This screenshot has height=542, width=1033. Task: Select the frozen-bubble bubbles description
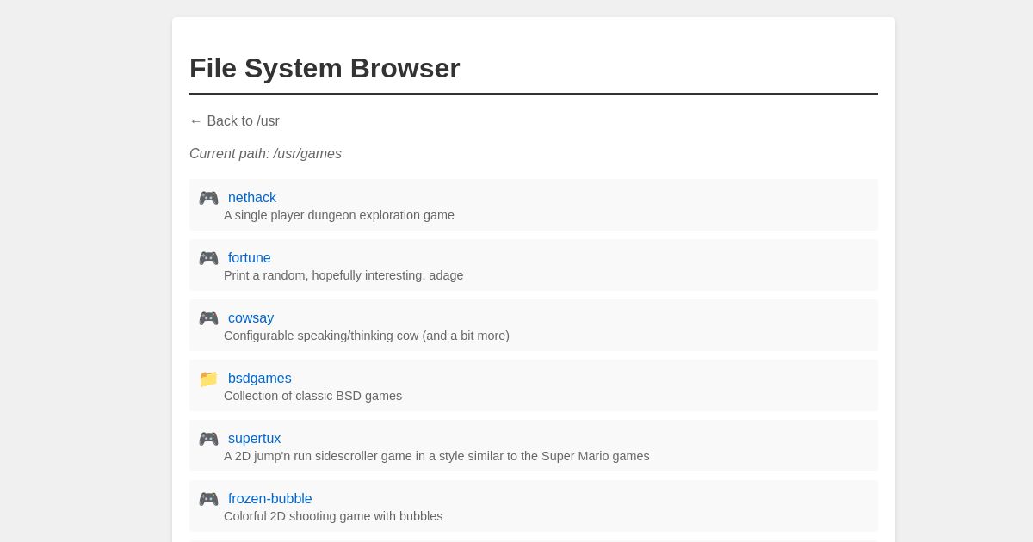pyautogui.click(x=333, y=516)
